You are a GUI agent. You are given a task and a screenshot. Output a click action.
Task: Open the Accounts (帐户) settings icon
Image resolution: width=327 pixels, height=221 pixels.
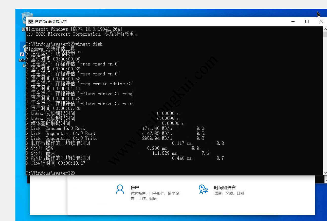tap(120, 190)
